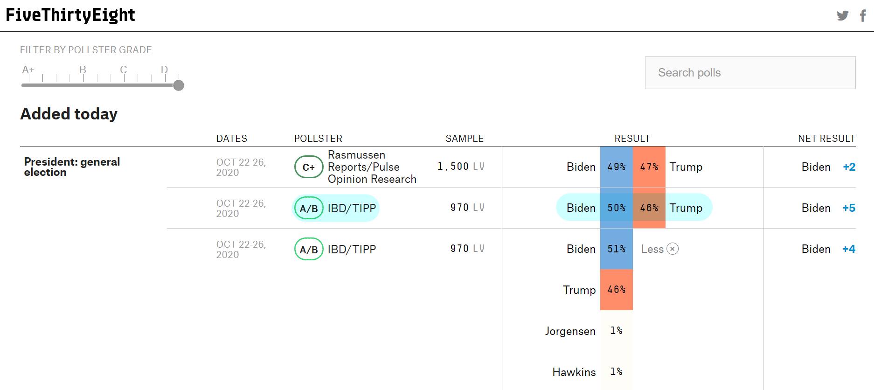Viewport: 874px width, 390px height.
Task: Open the Rasmussen Reports/Pulse Opinion Research poll
Action: (372, 167)
